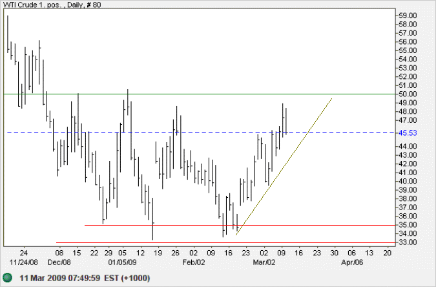Screen dimensions: 436x287
Task: Click the 44.00 price axis label
Action: click(408, 147)
